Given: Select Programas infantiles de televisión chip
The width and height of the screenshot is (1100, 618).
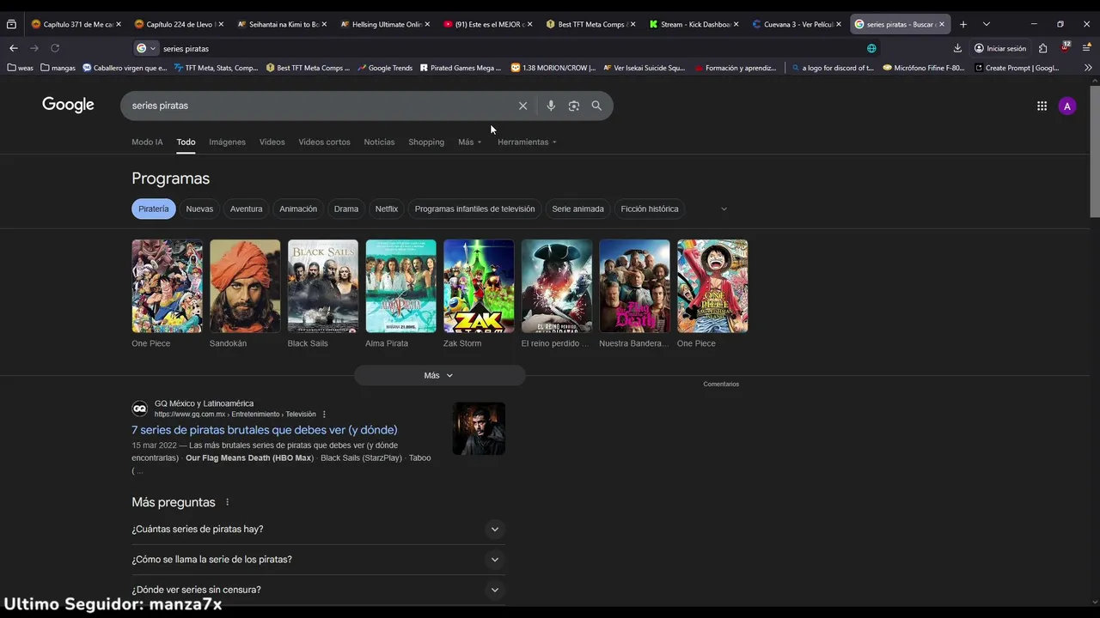Looking at the screenshot, I should [x=474, y=209].
